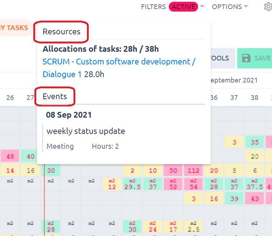Click week 26 column header
Screen dimensions: 272x236
10,98
